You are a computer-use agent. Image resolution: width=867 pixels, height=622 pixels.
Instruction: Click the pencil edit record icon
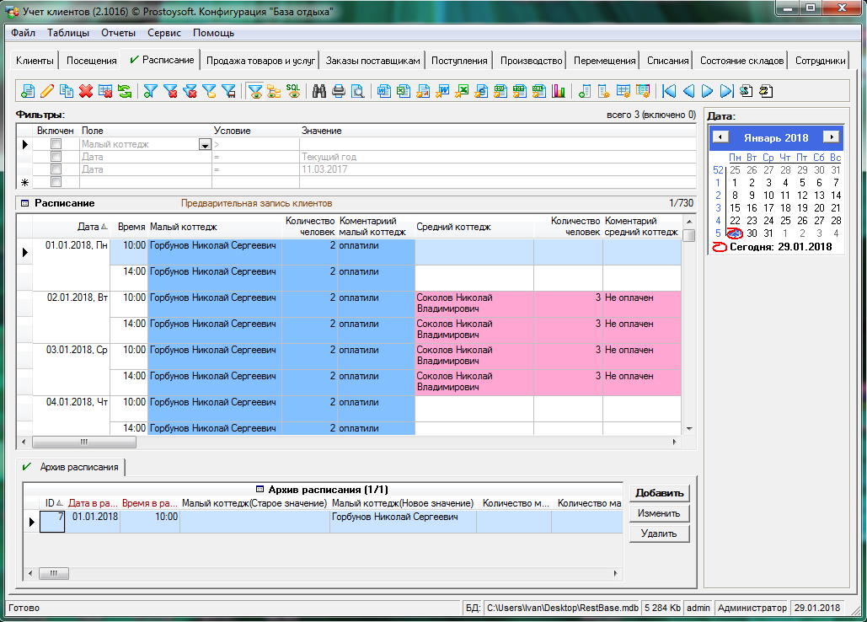point(47,91)
